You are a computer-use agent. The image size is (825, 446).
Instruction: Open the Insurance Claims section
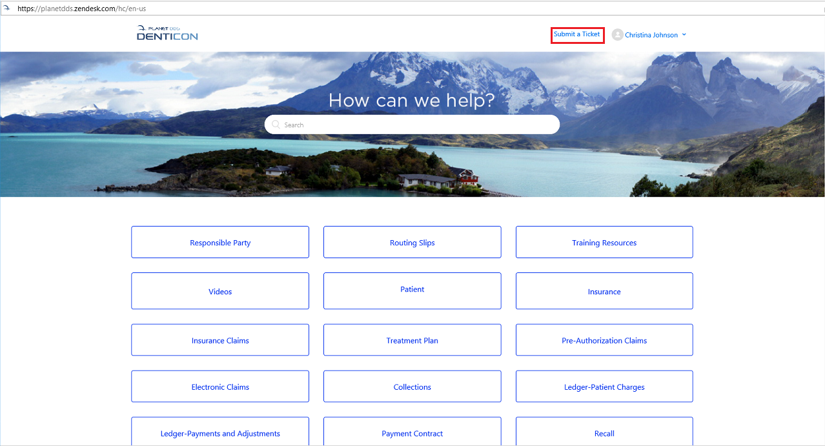(219, 340)
